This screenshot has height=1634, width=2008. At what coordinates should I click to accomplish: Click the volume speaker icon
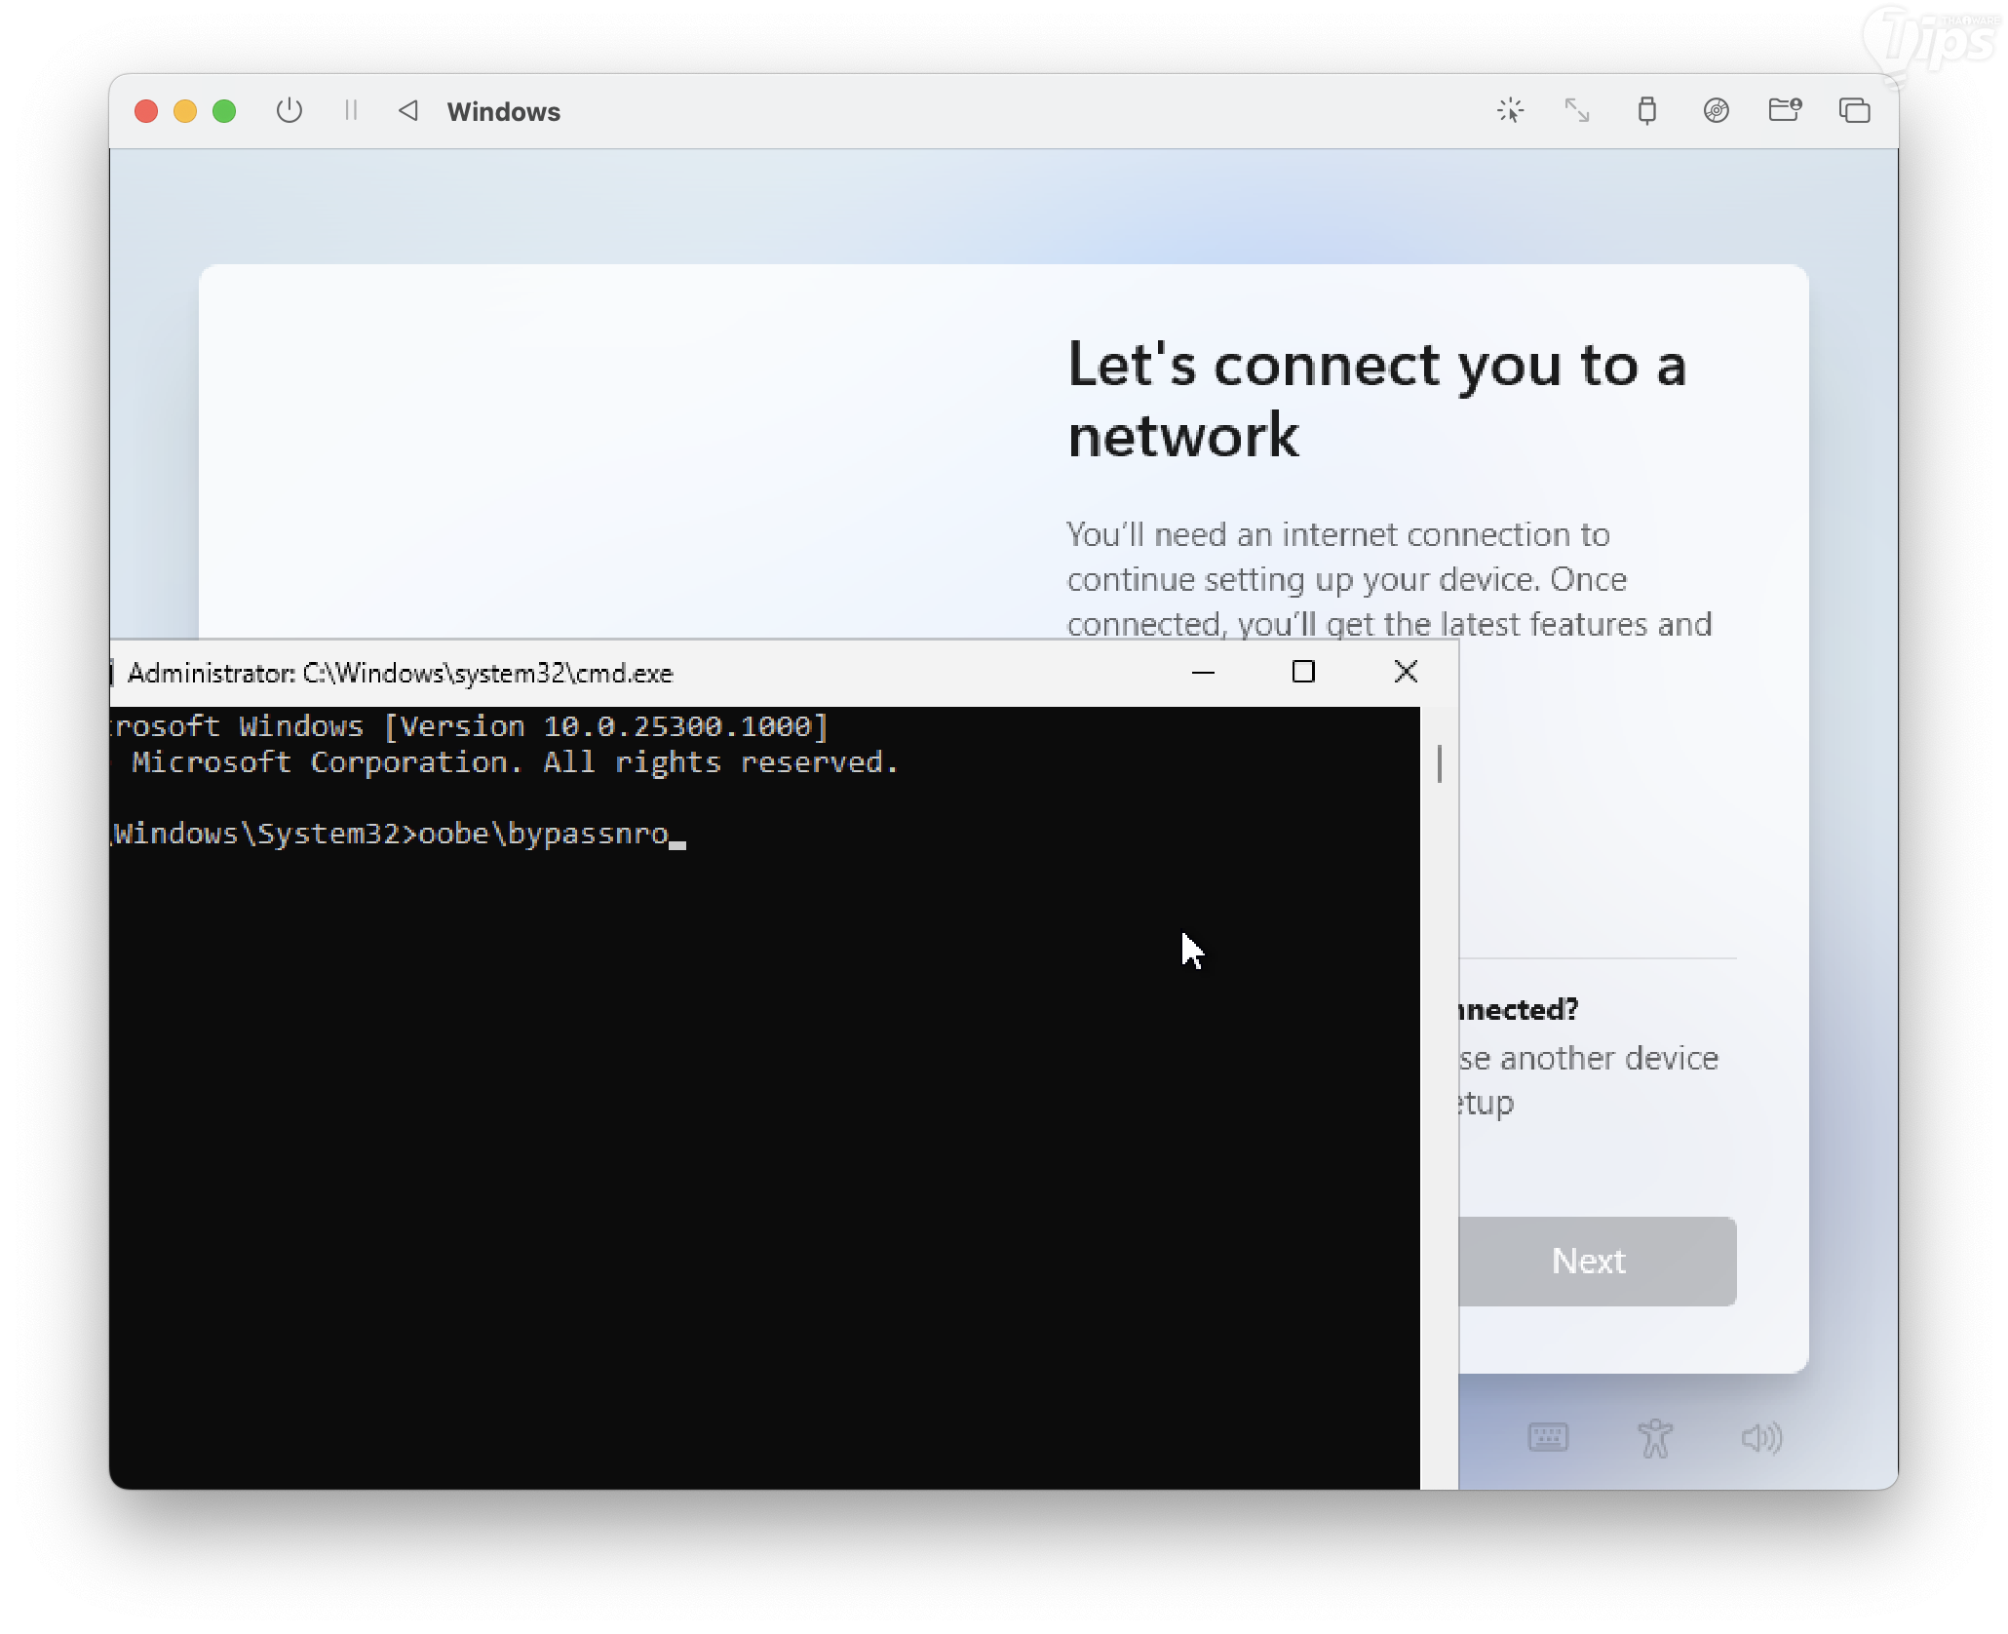coord(1761,1437)
